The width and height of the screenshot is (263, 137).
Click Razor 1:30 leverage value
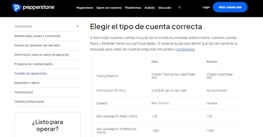coord(154,116)
